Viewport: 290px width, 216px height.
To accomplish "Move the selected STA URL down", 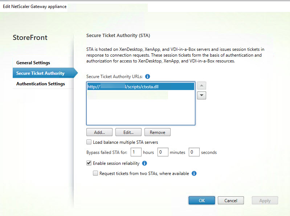I will click(201, 95).
